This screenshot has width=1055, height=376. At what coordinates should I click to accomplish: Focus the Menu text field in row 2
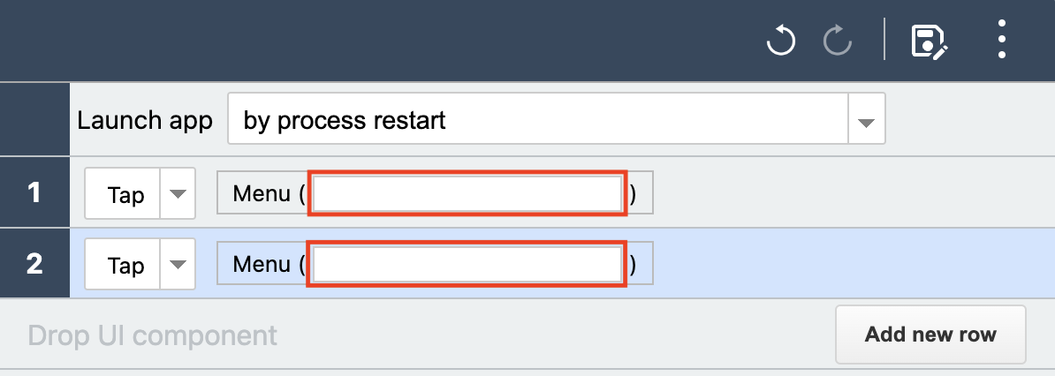click(x=467, y=264)
